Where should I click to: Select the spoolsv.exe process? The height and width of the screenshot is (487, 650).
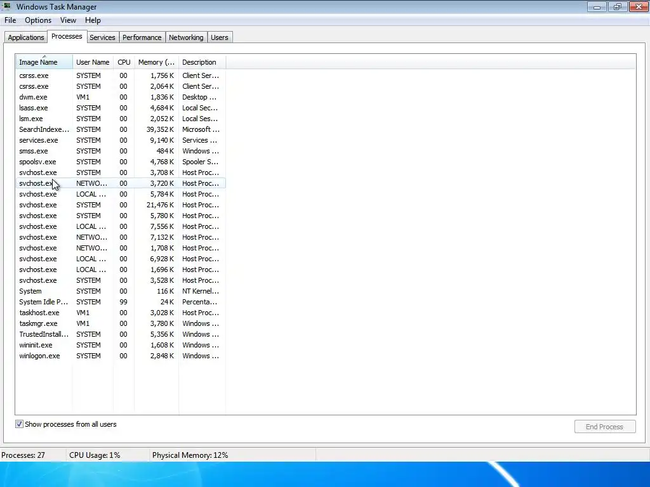point(121,162)
